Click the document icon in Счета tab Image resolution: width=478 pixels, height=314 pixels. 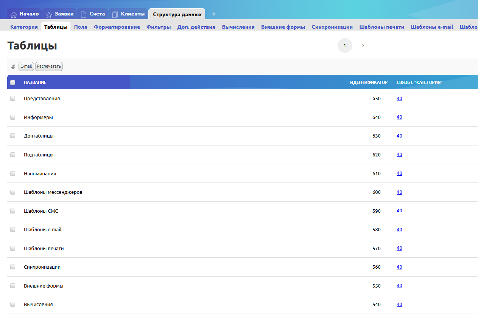[x=84, y=14]
